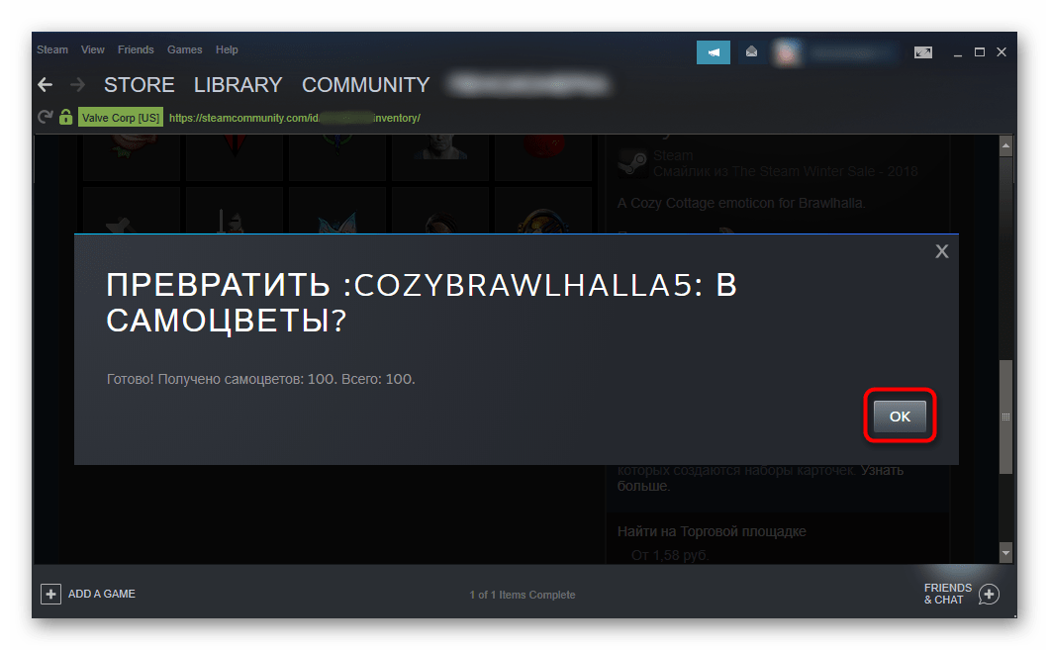Click 'Найти на Торговой площадке' text
The image size is (1049, 650).
click(x=712, y=531)
